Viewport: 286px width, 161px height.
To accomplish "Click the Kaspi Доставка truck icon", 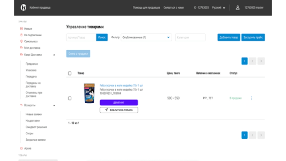I will pos(21,55).
